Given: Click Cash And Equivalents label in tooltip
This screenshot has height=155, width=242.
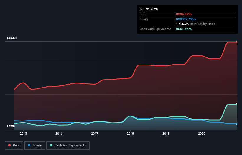Looking at the screenshot, I should point(155,29).
